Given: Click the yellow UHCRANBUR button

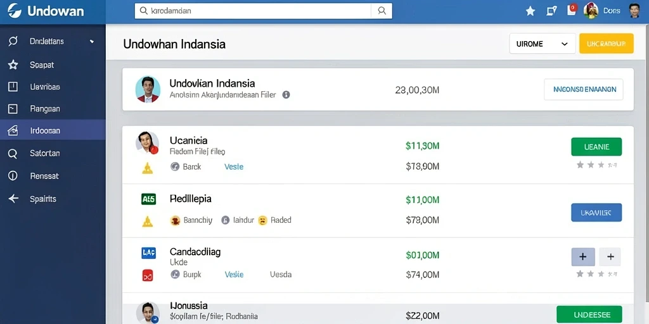Looking at the screenshot, I should pyautogui.click(x=607, y=44).
